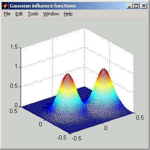
Task: Click the red peak of the right Gaussian
Action: 104,71
